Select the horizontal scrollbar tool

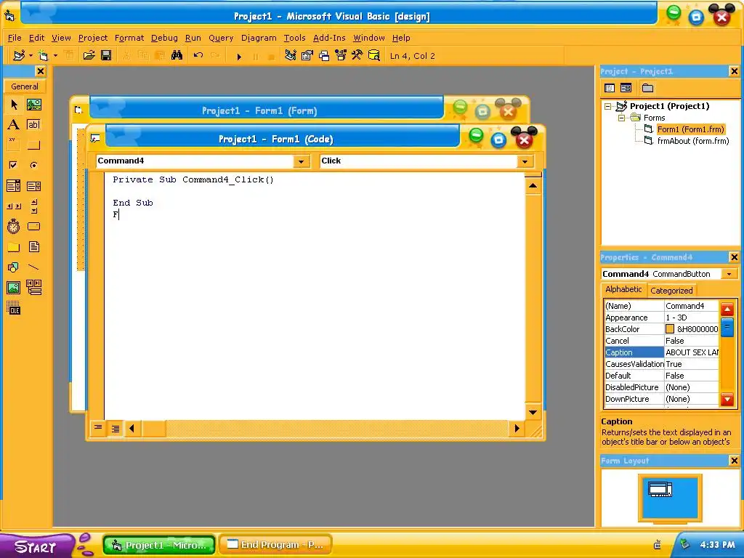(x=14, y=206)
